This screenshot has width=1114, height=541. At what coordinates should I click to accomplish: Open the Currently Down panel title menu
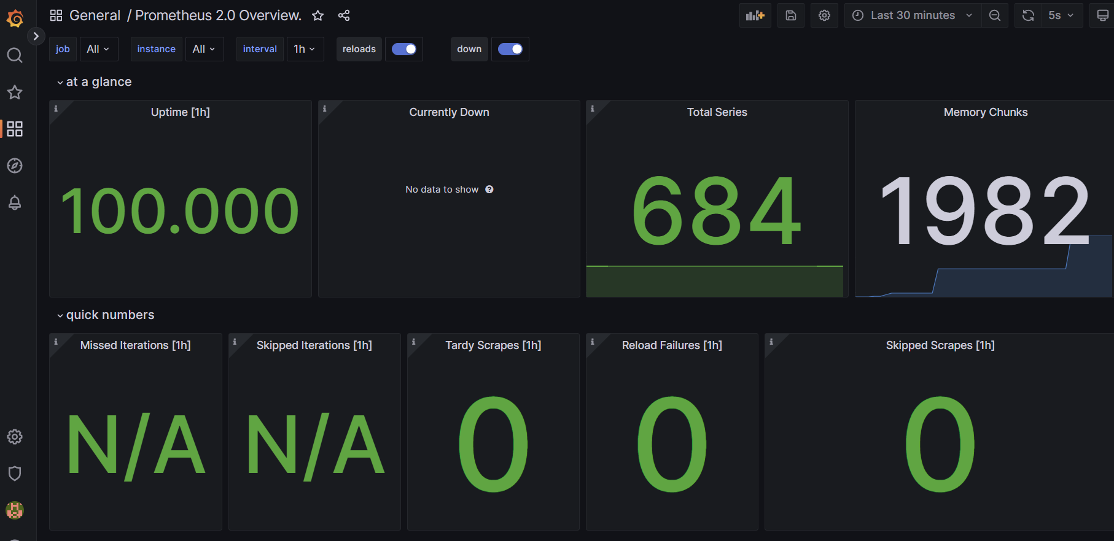(450, 112)
